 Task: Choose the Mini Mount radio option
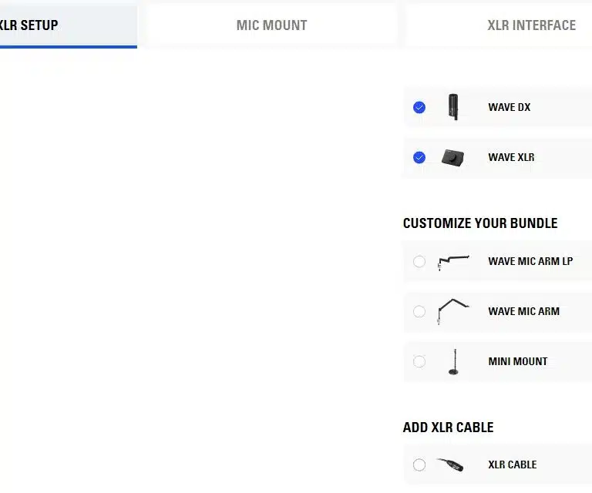(419, 361)
